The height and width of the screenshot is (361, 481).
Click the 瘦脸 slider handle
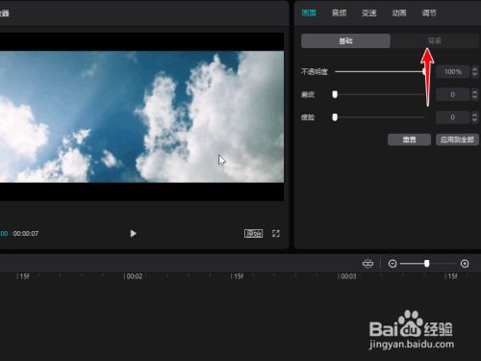[335, 117]
